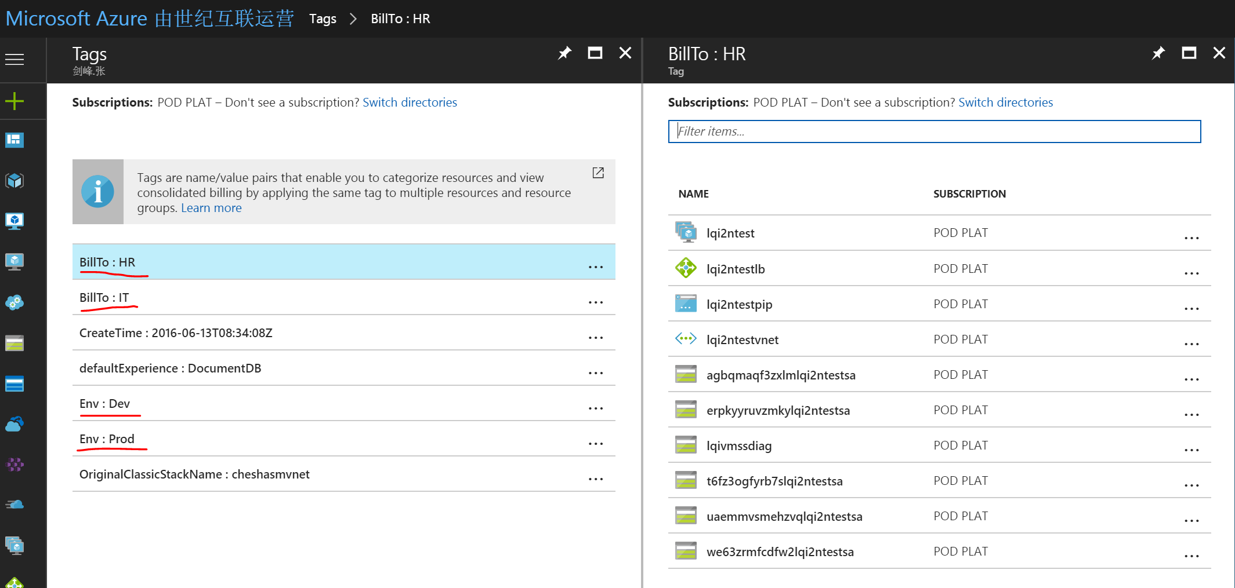Open the VM scale sets sidebar icon
The height and width of the screenshot is (588, 1235).
pos(15,546)
